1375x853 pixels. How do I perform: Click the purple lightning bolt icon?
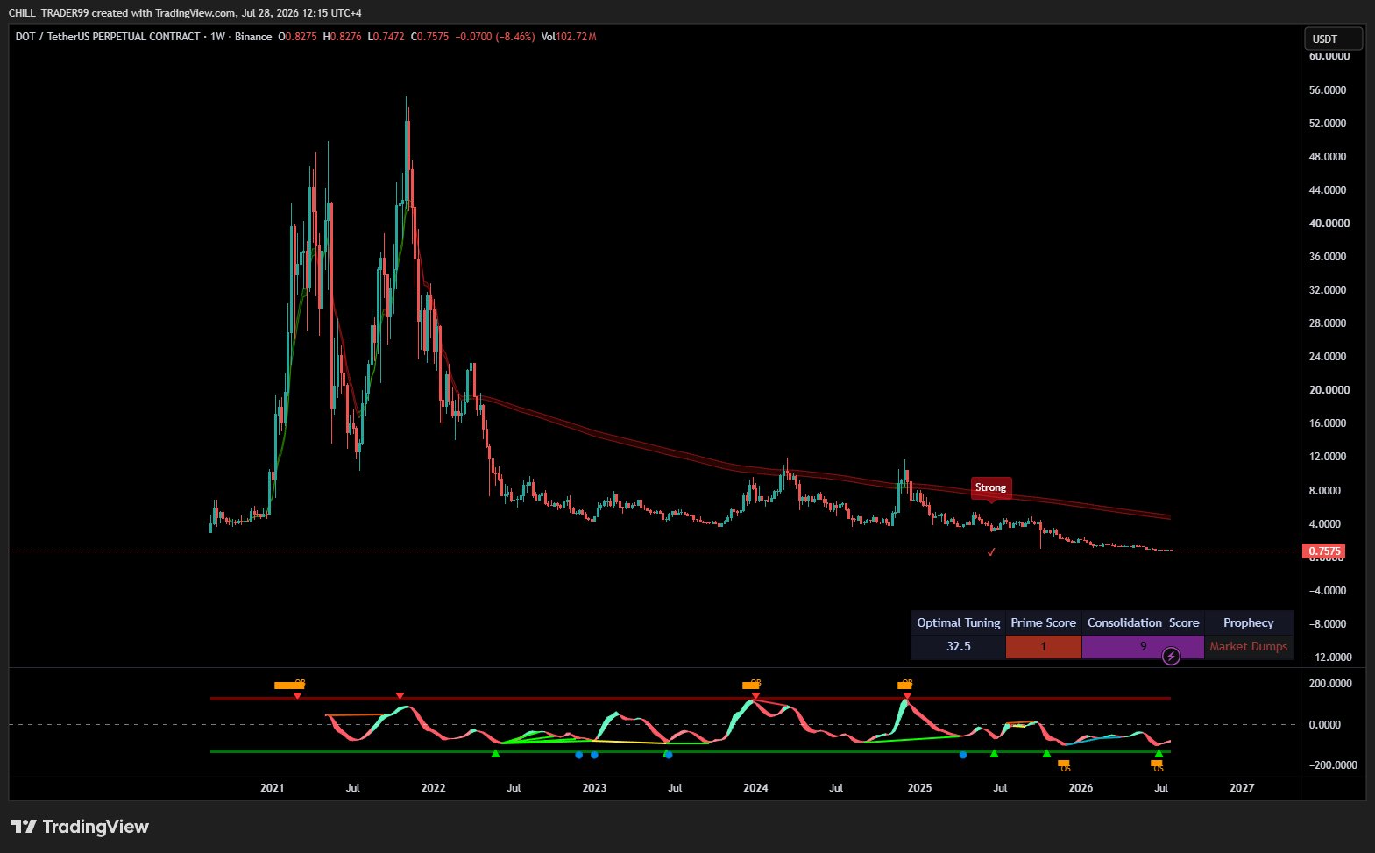pos(1171,656)
